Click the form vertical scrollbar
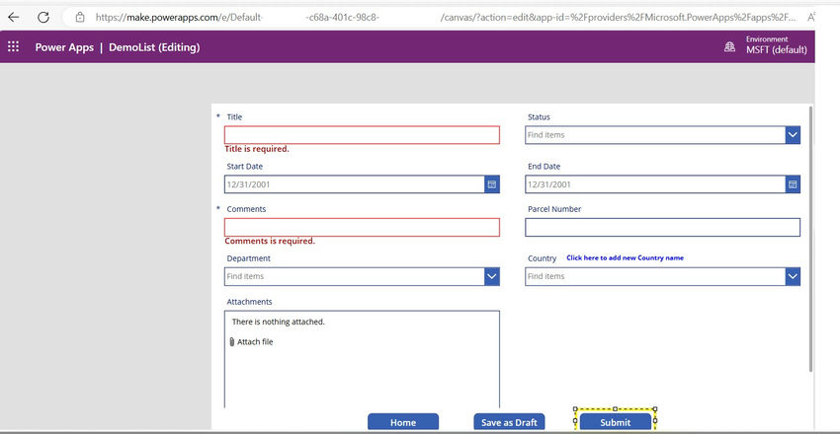The image size is (840, 434). [811, 239]
